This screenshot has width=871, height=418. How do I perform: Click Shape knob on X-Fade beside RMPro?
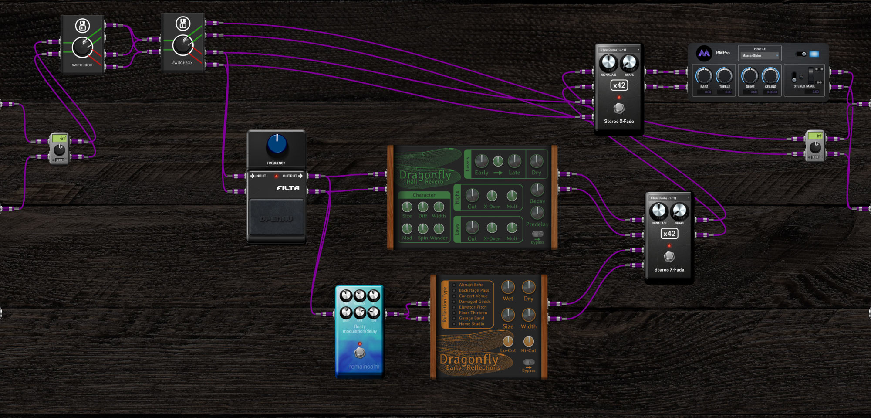[x=629, y=63]
